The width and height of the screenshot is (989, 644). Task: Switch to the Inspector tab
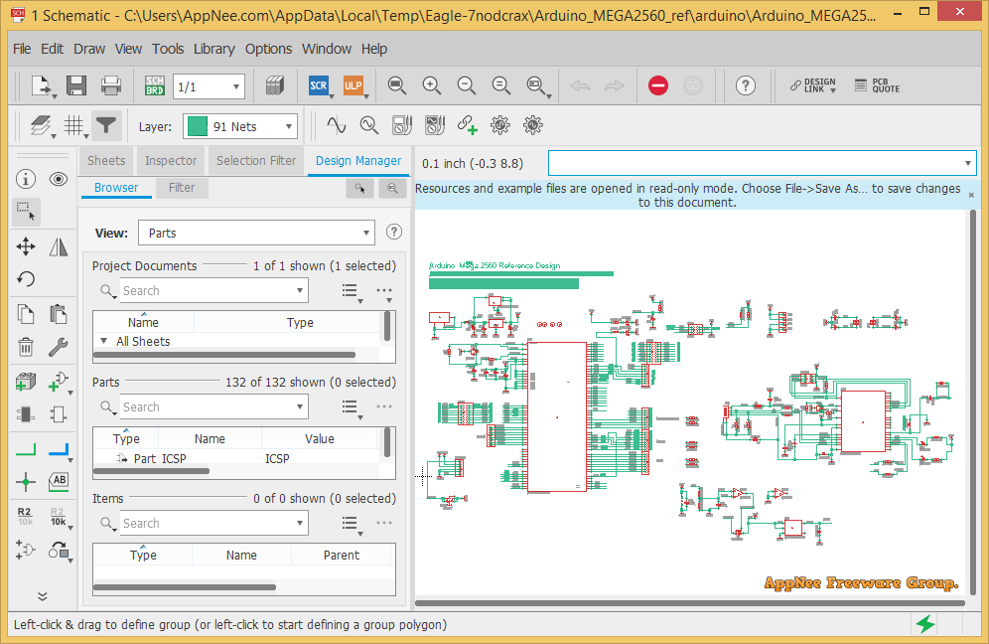pos(171,160)
